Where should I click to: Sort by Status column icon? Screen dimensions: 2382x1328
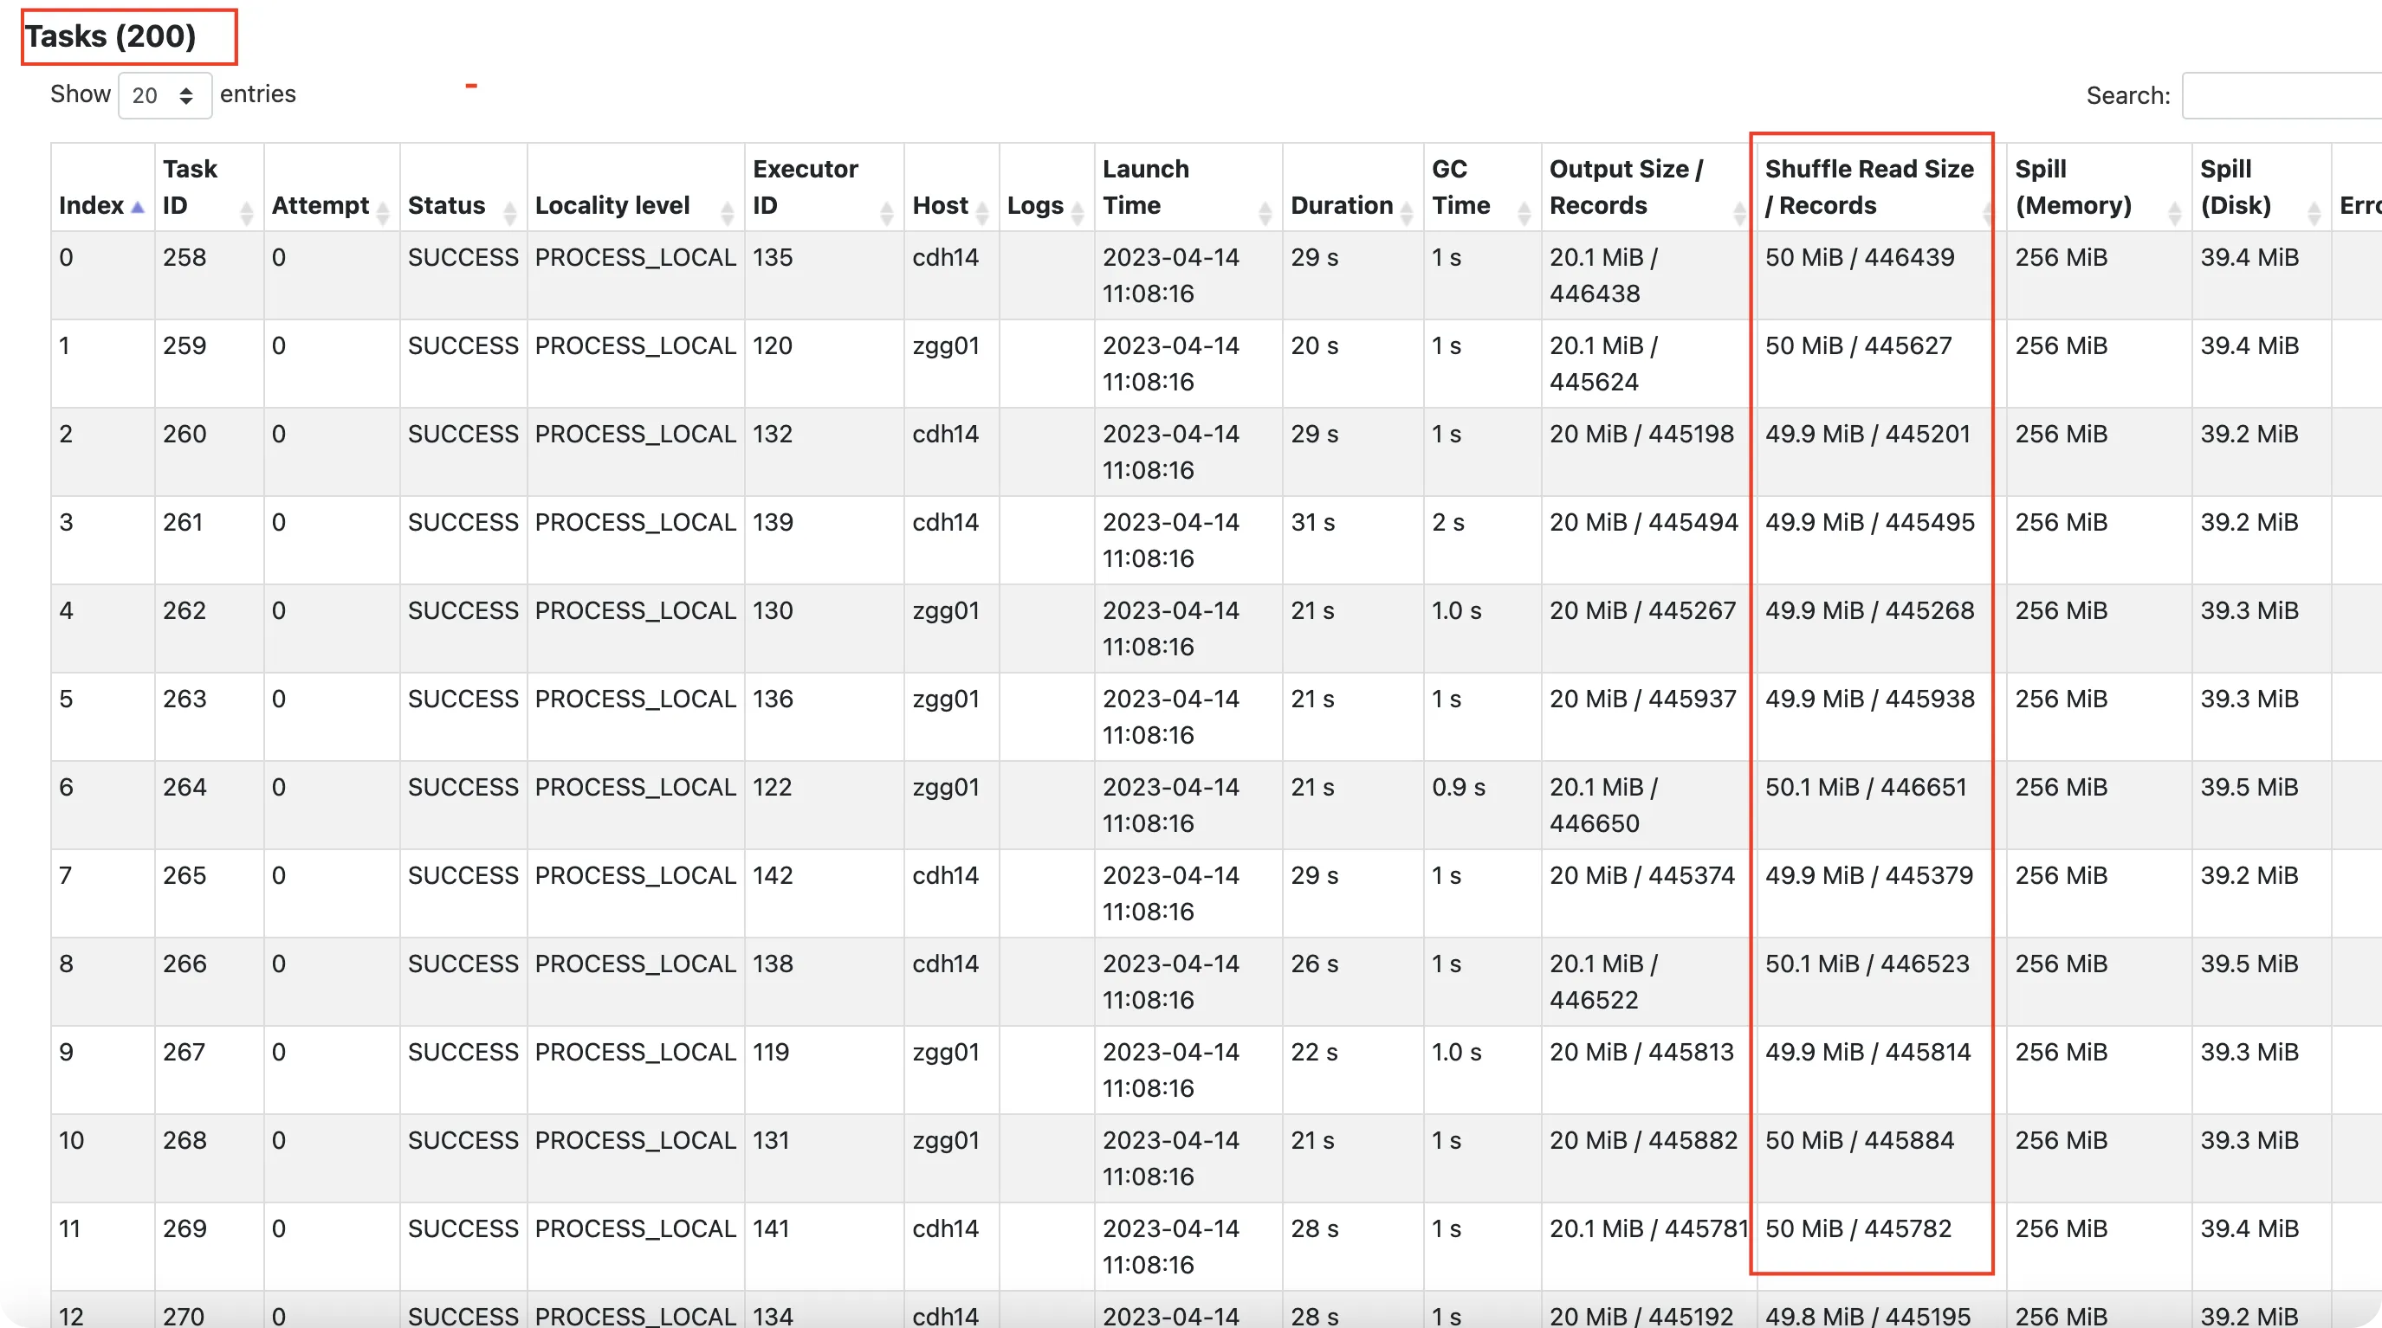[x=509, y=213]
